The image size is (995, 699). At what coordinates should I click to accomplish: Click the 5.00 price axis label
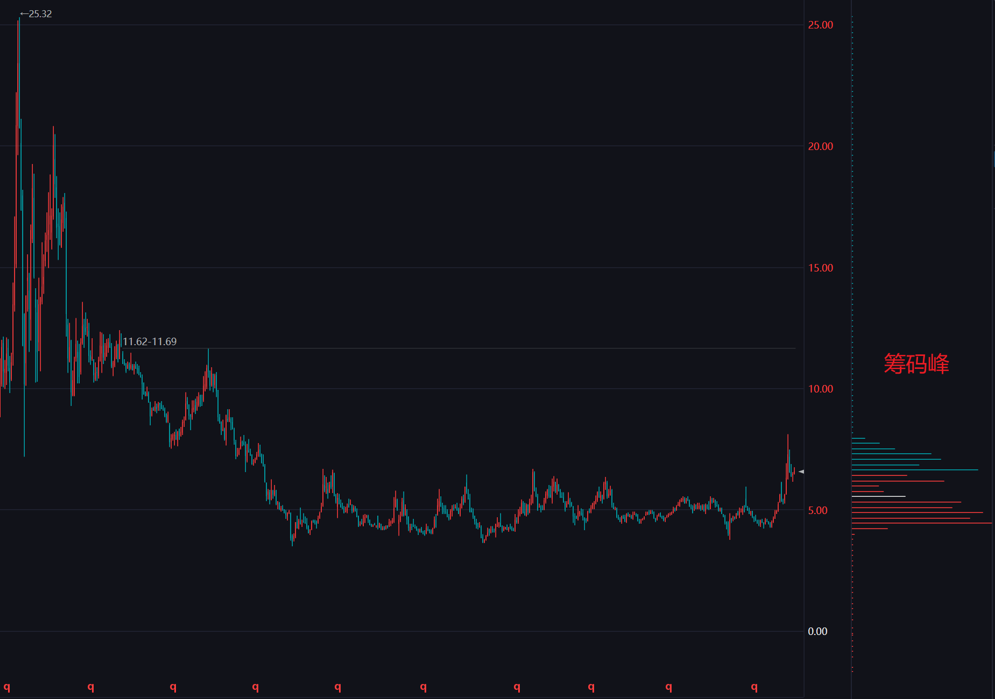(x=817, y=510)
